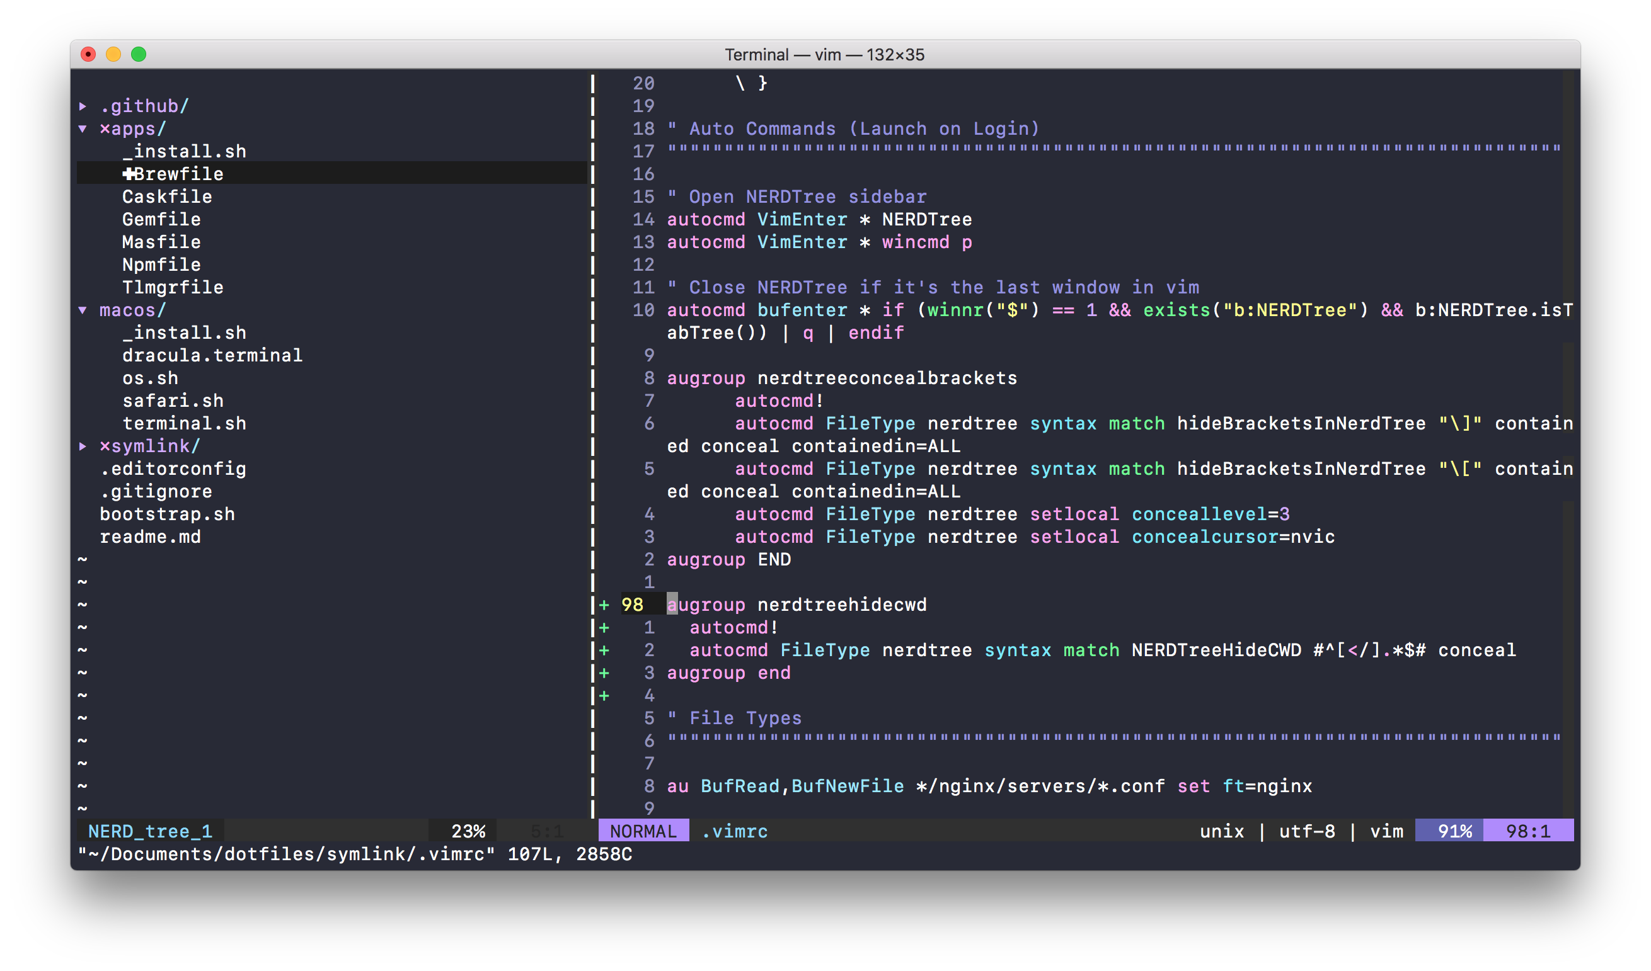The width and height of the screenshot is (1651, 971).
Task: Click the 'au BufRead,BufNewFile' nginx line
Action: pos(989,786)
